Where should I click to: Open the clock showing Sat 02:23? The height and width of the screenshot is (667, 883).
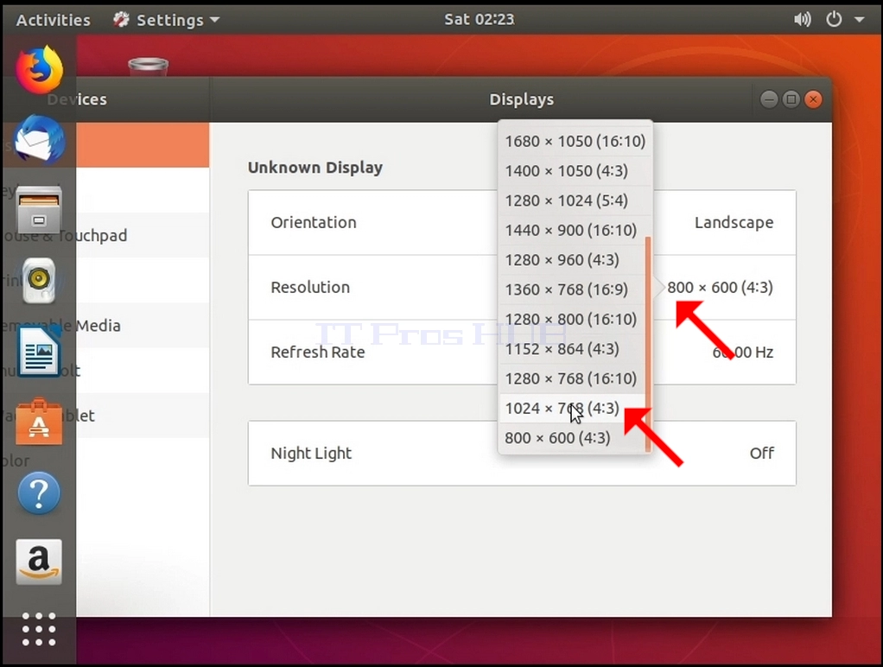pyautogui.click(x=480, y=20)
